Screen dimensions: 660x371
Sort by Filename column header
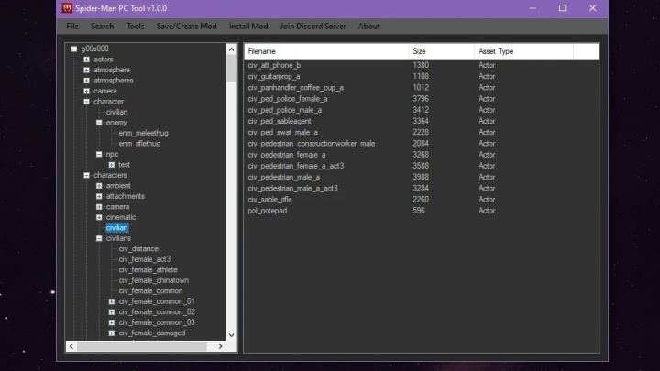coord(326,51)
